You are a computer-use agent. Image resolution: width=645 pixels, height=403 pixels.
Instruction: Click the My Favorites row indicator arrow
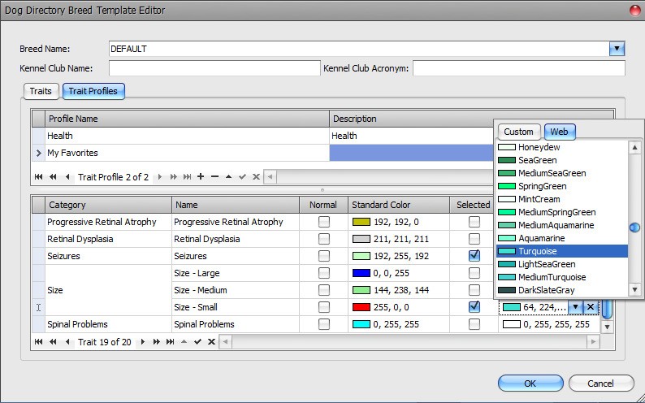pyautogui.click(x=39, y=153)
